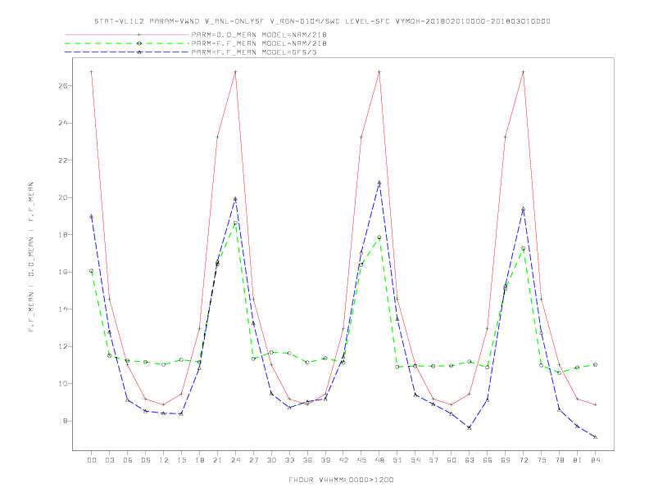Click green circle marker at hour 12
The image size is (649, 501).
click(164, 364)
